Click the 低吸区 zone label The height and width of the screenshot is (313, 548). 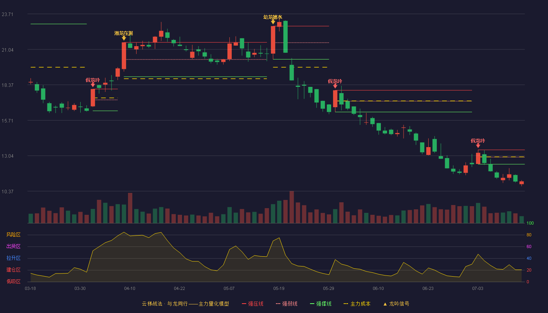pos(13,281)
